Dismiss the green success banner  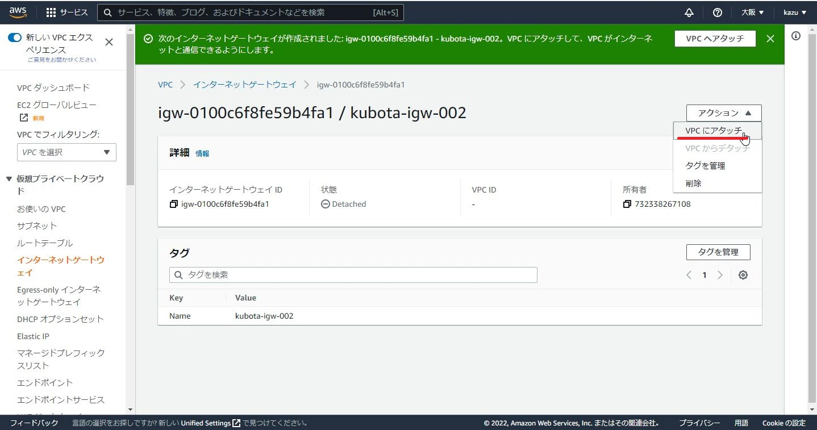(770, 39)
